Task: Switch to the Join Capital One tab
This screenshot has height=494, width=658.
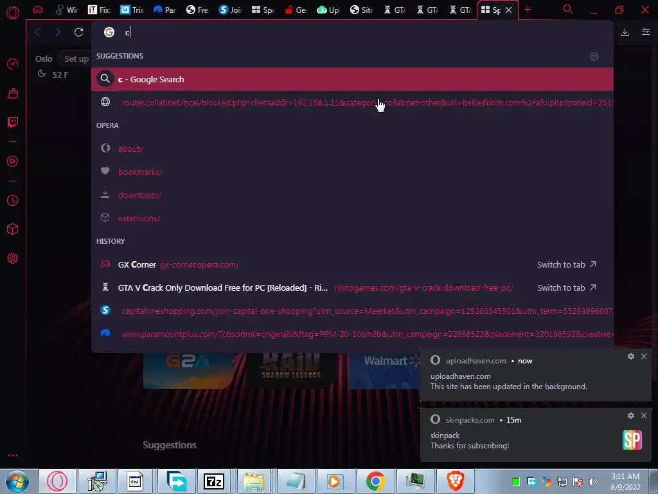Action: [230, 10]
